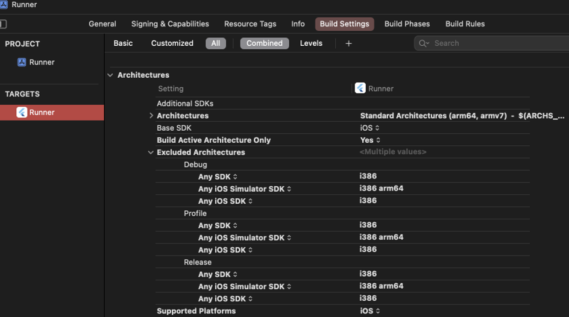Show All build settings
This screenshot has width=569, height=317.
pos(216,43)
